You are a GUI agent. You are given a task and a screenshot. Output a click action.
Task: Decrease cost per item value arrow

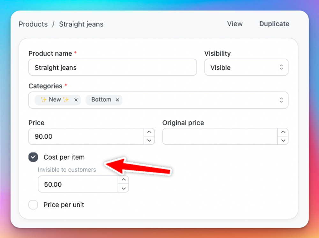point(123,188)
